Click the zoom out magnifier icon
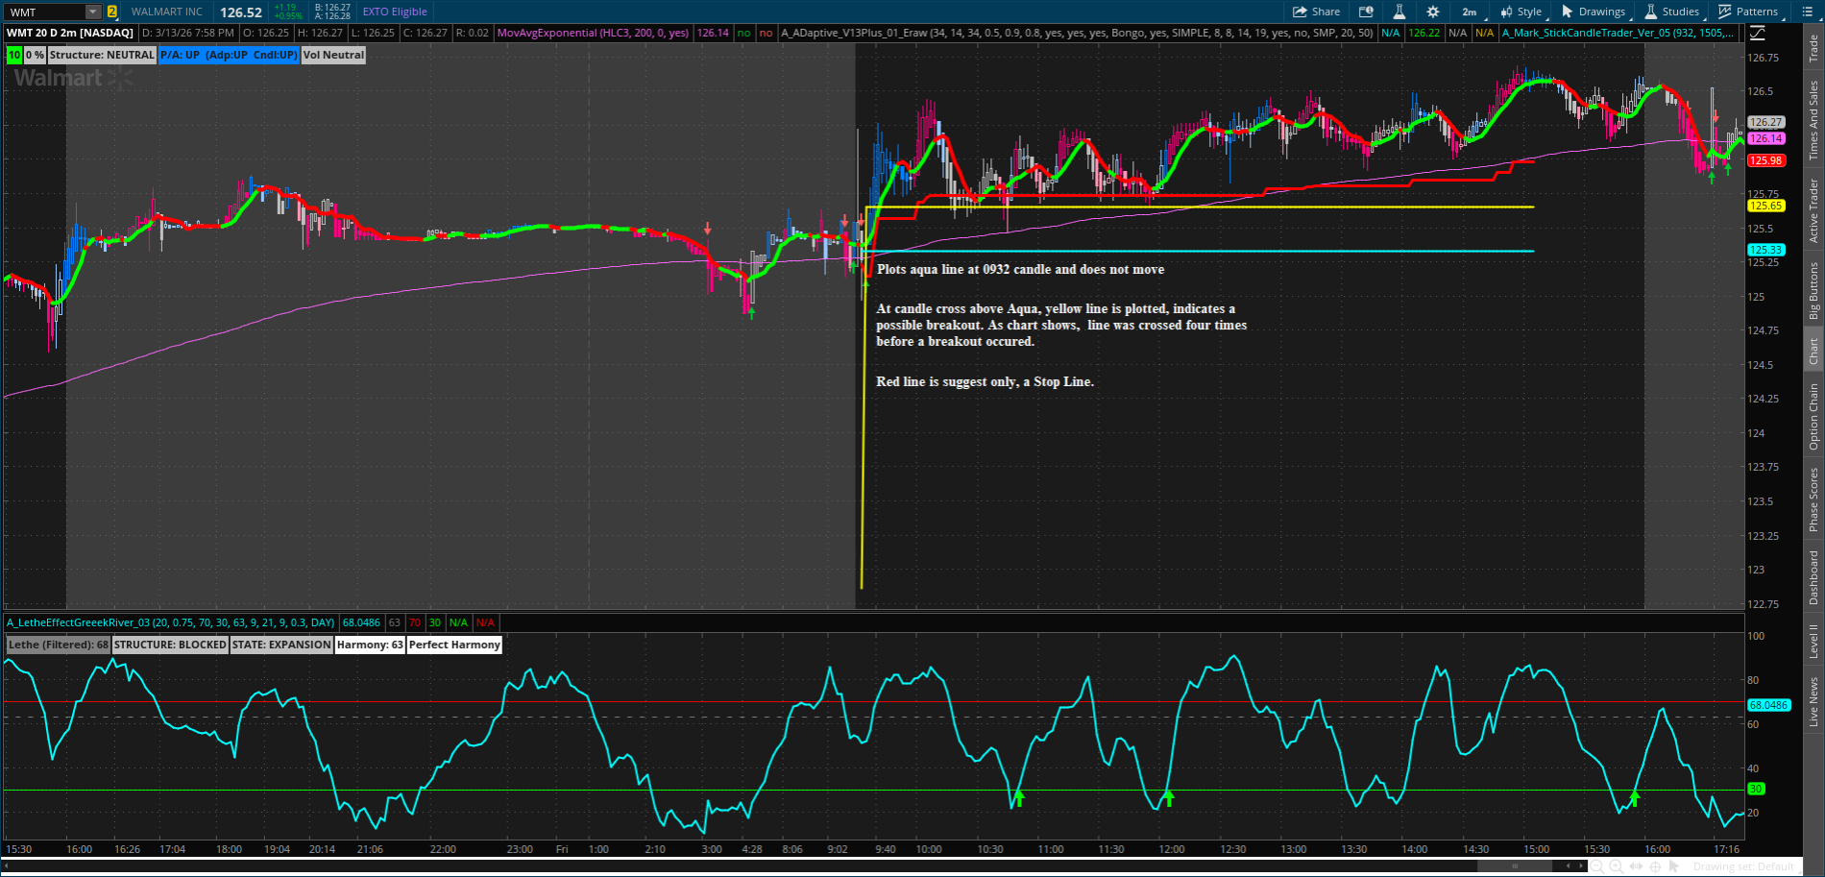Screen dimensions: 1825x877 (x=1597, y=866)
